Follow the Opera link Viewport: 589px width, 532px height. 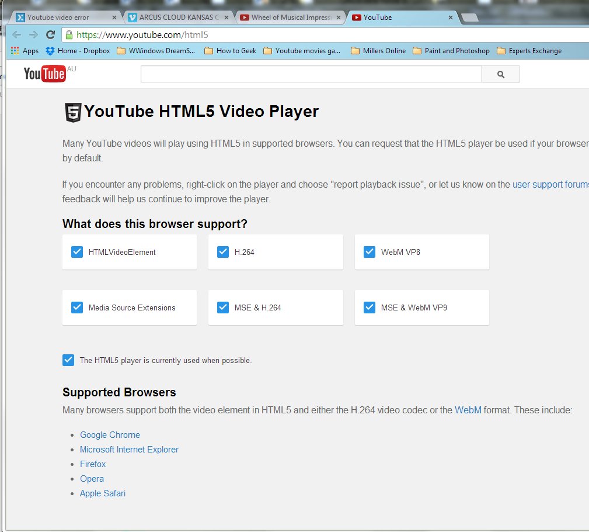coord(92,479)
